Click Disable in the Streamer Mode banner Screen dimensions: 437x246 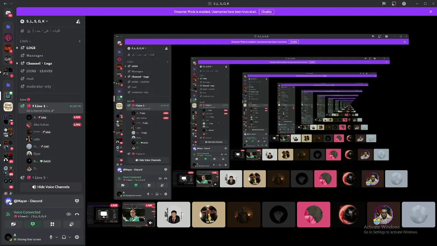[x=266, y=12]
